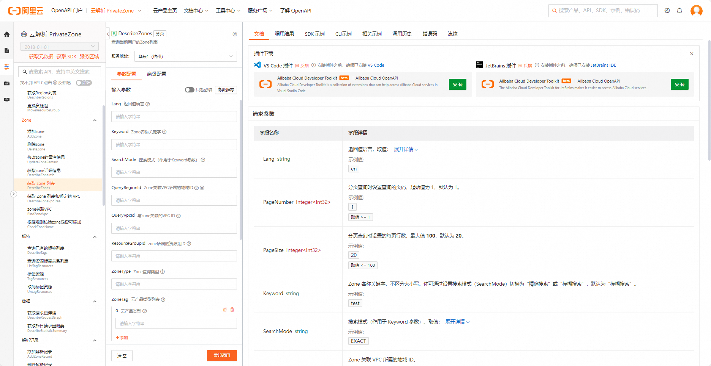Expand the left sidebar with arrow circle
This screenshot has width=711, height=366.
(13, 194)
